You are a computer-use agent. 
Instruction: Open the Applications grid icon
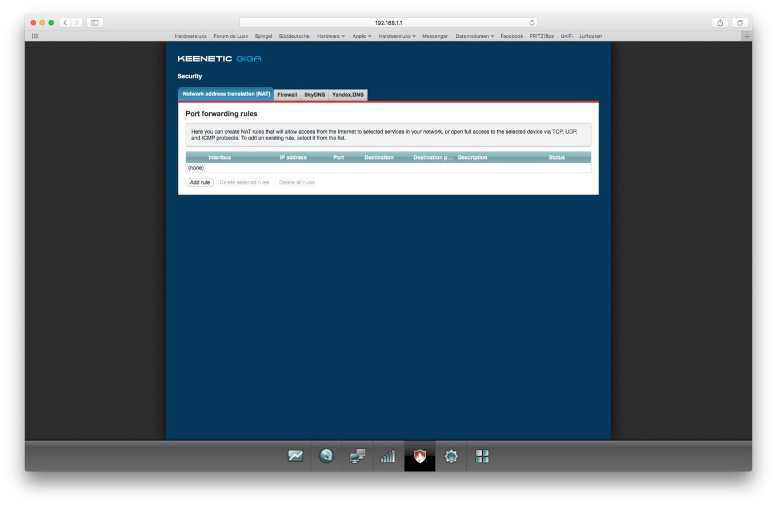(482, 456)
